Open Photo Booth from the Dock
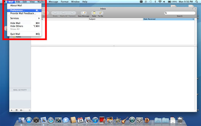This screenshot has width=201, height=126. pyautogui.click(x=103, y=120)
